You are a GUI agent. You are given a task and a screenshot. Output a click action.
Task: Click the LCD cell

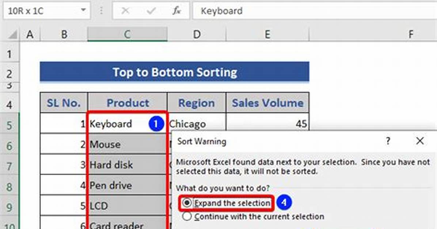[x=127, y=206]
